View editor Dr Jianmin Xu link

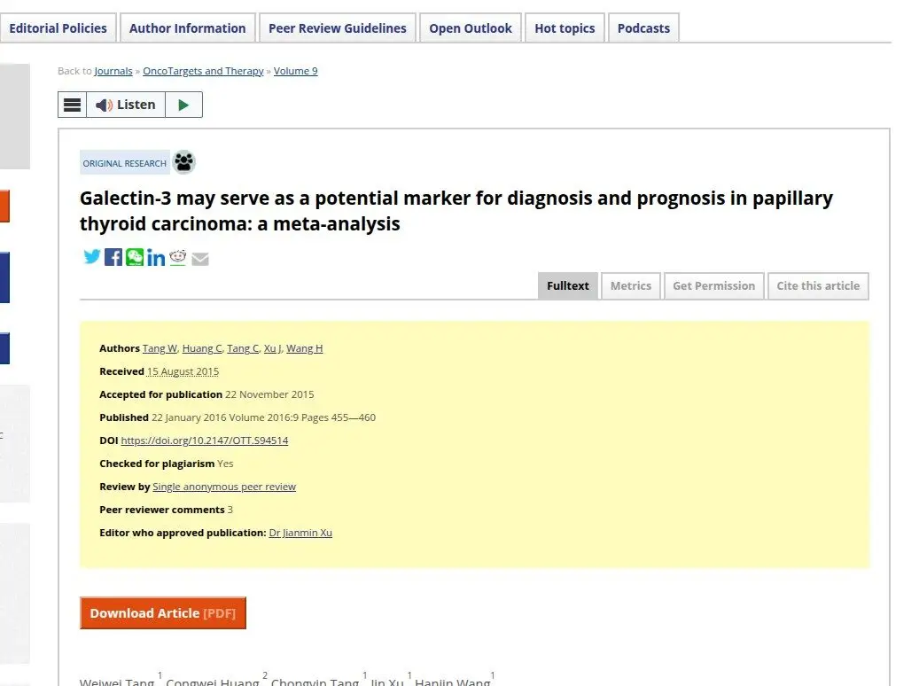(x=300, y=533)
